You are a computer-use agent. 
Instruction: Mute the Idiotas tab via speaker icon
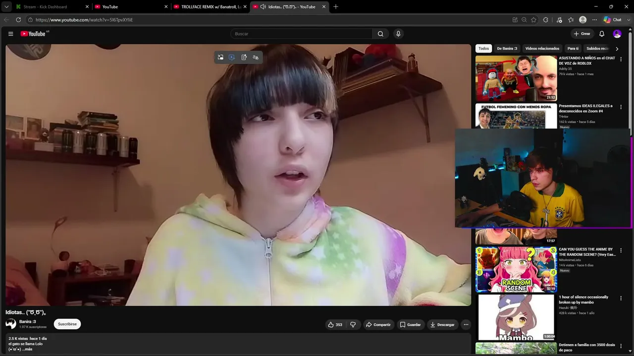[x=263, y=7]
